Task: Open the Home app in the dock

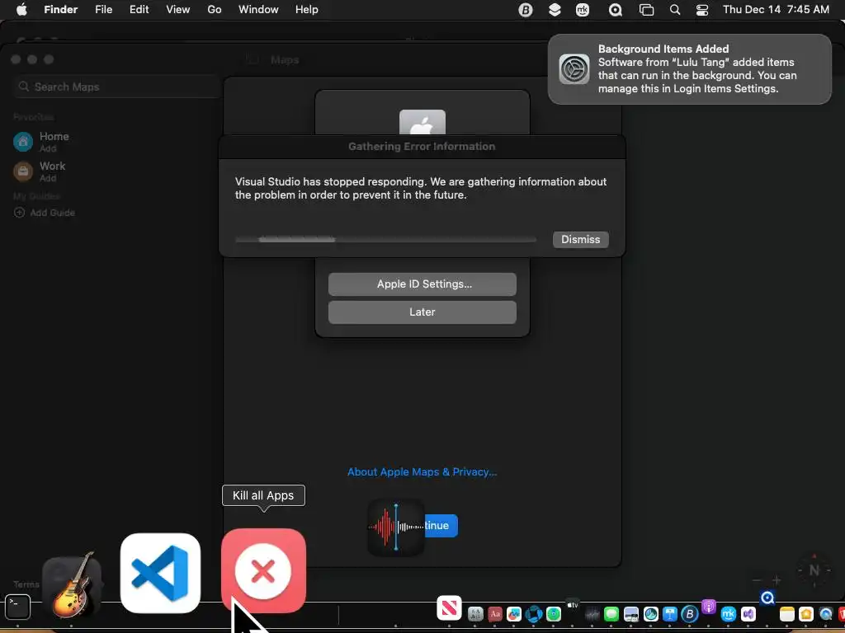Action: [806, 614]
